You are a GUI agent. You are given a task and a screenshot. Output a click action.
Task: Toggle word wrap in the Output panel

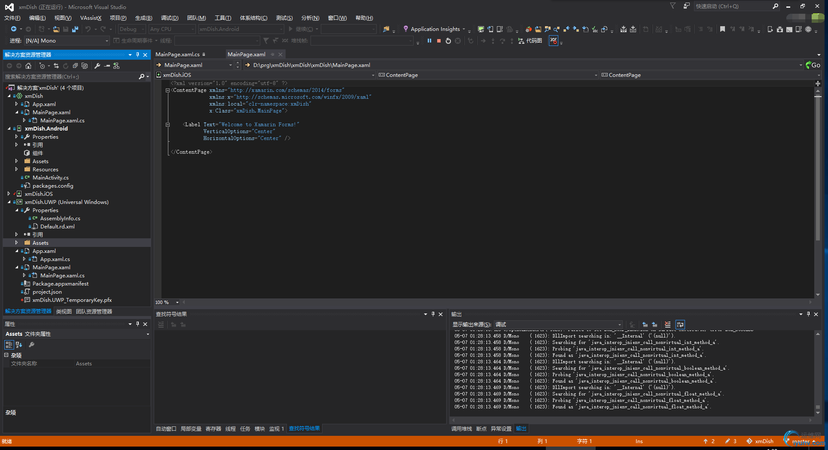click(680, 325)
